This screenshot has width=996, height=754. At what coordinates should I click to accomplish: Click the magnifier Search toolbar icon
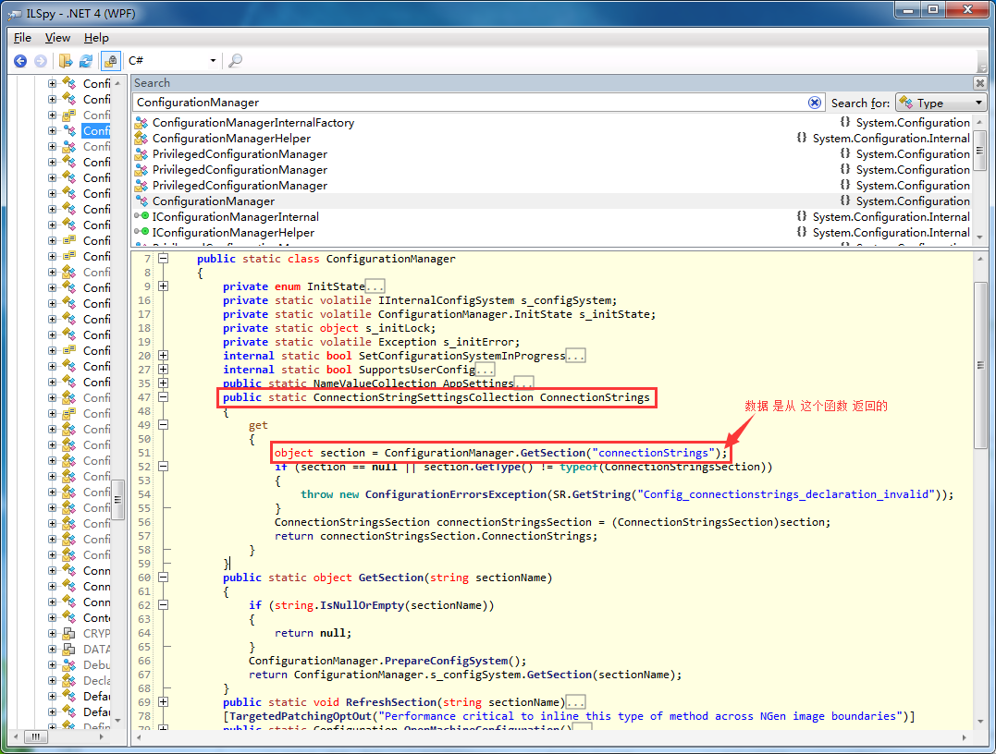(x=235, y=61)
